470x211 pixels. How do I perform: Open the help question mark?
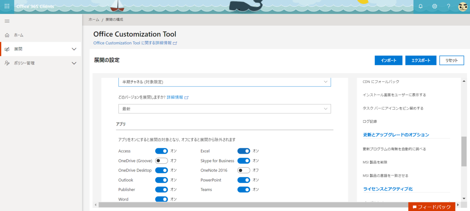tap(449, 6)
